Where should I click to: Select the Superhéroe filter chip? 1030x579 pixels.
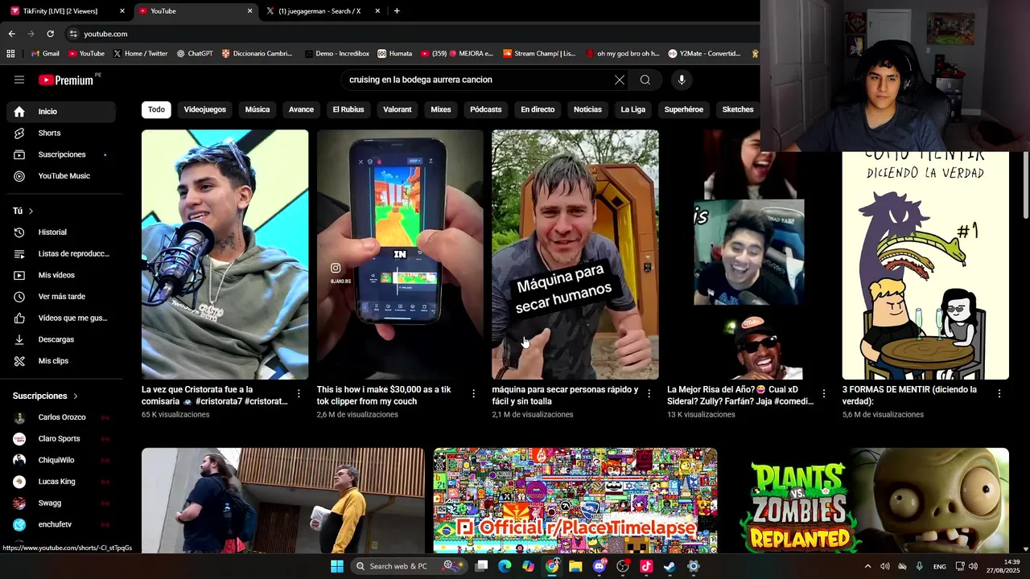pos(684,109)
